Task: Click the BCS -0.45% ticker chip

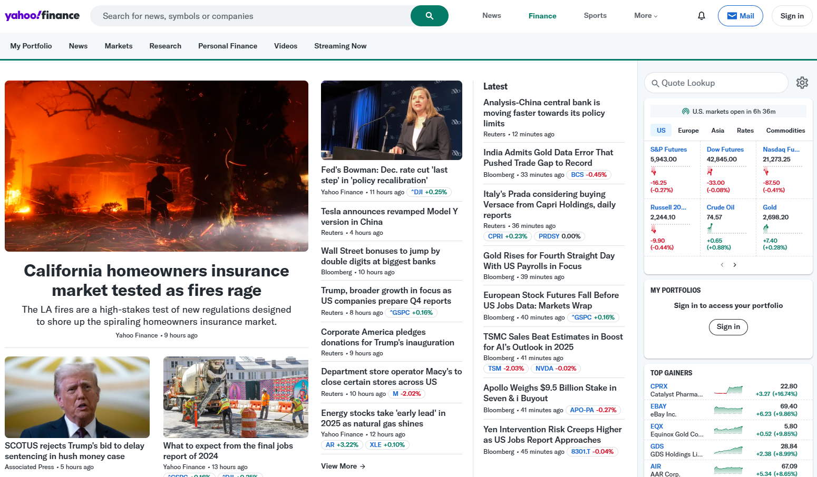Action: click(x=589, y=175)
